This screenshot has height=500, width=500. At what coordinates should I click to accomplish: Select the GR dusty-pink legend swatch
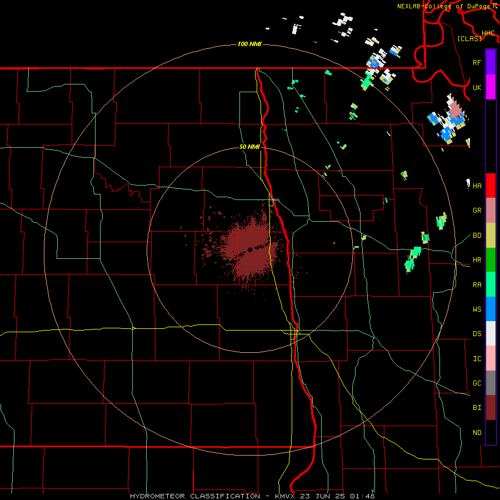491,211
